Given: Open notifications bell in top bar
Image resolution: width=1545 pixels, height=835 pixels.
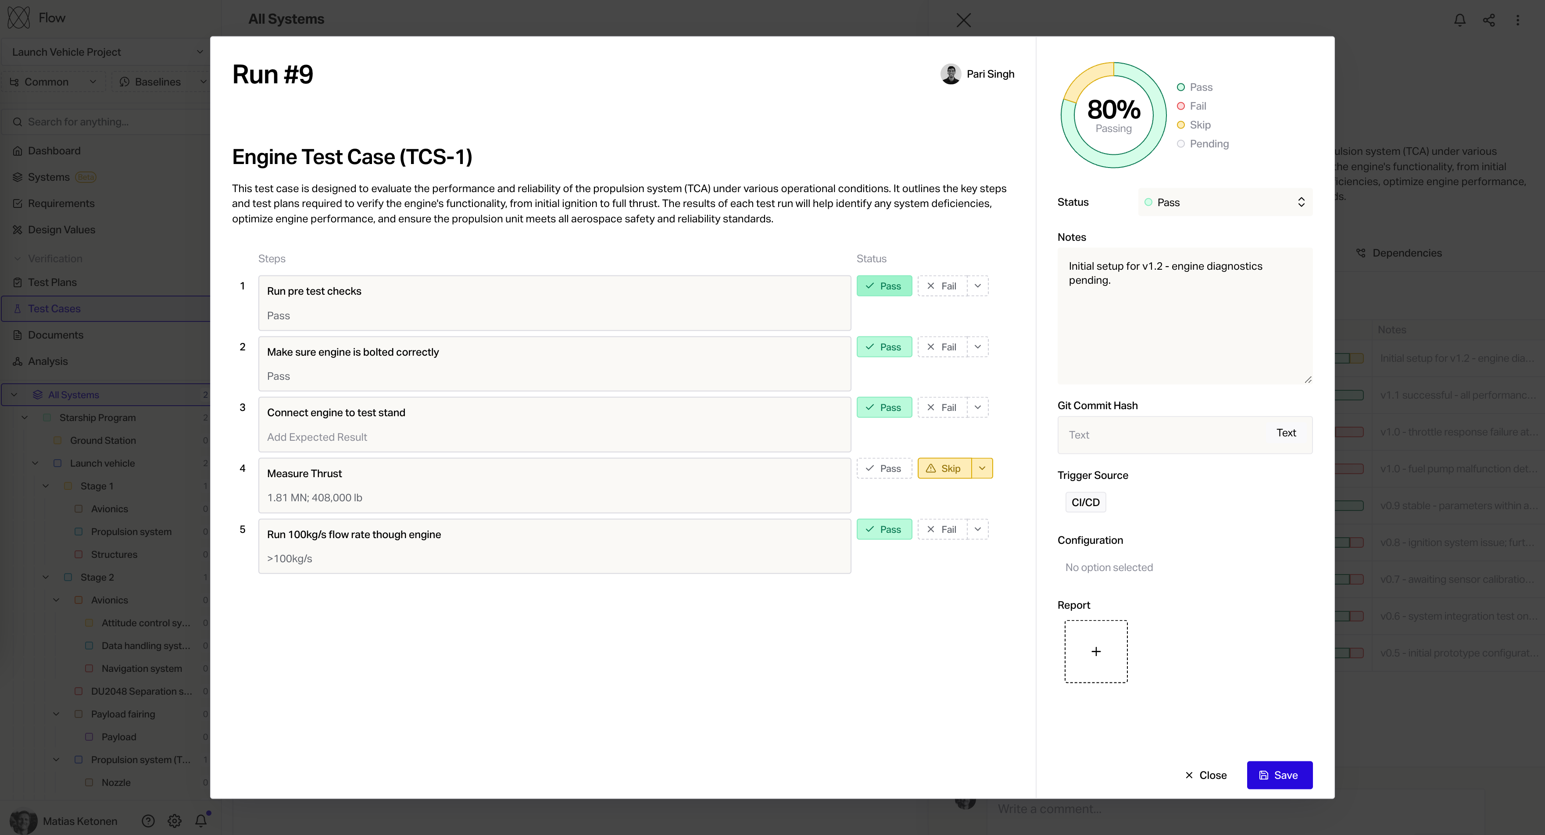Looking at the screenshot, I should pyautogui.click(x=1460, y=20).
